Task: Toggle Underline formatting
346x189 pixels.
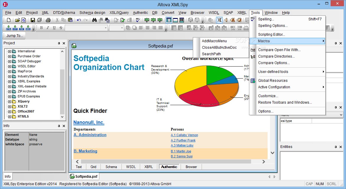Action: 54,28
